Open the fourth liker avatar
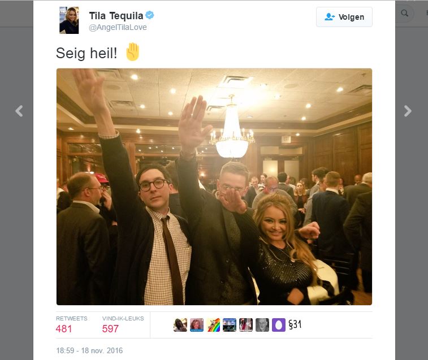 (x=230, y=325)
